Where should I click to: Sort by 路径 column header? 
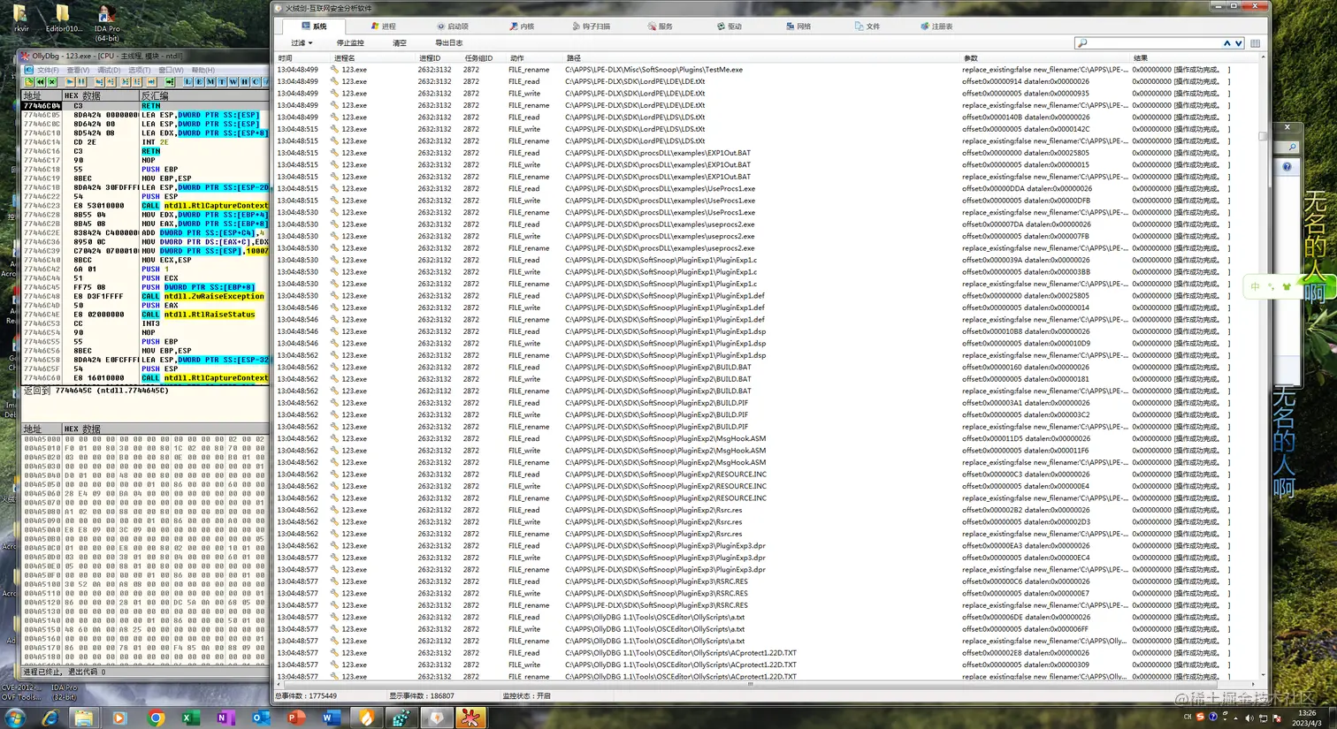pos(761,57)
